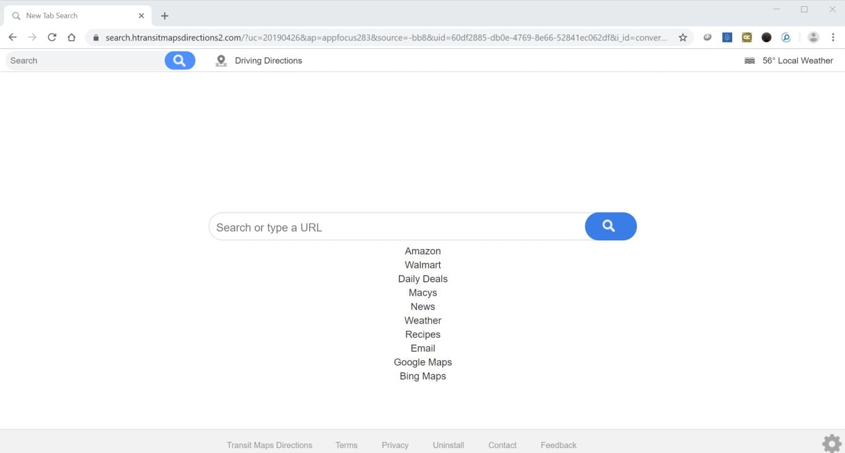Open the Amazon quick link
Screen dimensions: 845x453
click(422, 251)
